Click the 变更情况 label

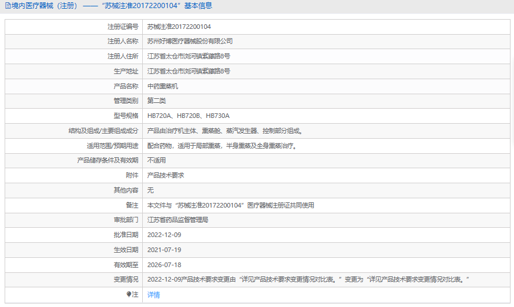126,279
